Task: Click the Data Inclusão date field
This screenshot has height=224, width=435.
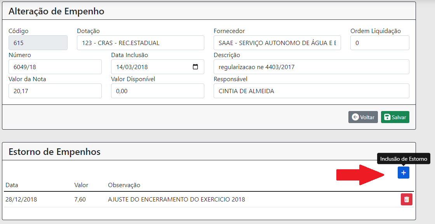Action: [x=158, y=67]
